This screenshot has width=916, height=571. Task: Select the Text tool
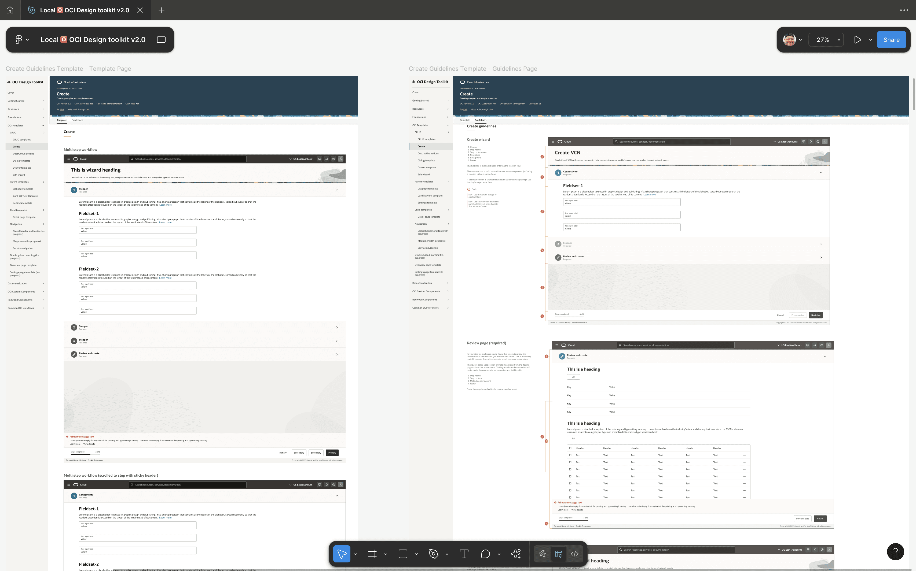(x=464, y=554)
